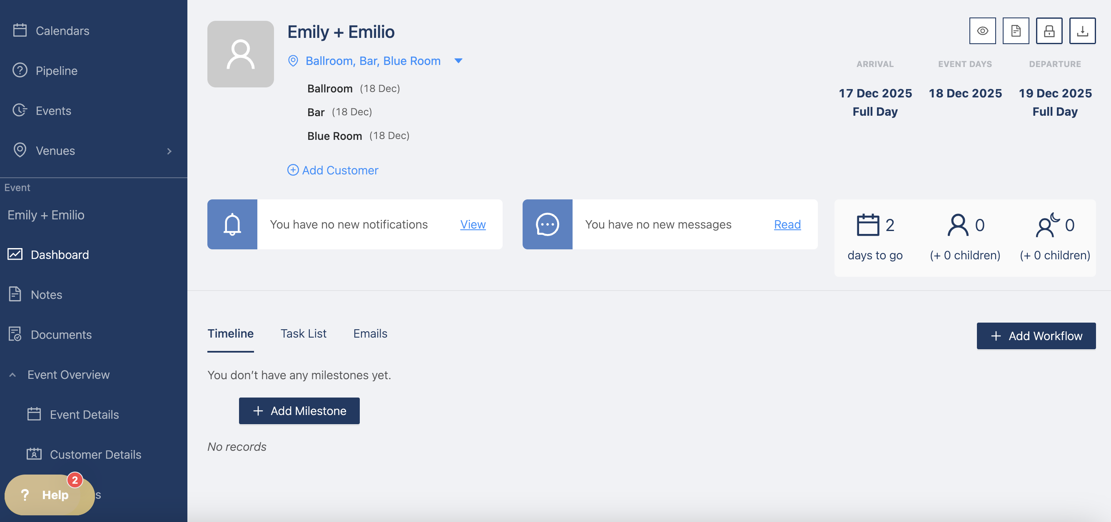
Task: Click the document icon button top right
Action: coord(1015,31)
